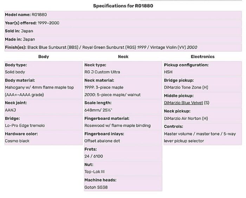This screenshot has height=198, width=246.
Task: Open the DiMarzio Blue Velvet link
Action: pos(183,103)
